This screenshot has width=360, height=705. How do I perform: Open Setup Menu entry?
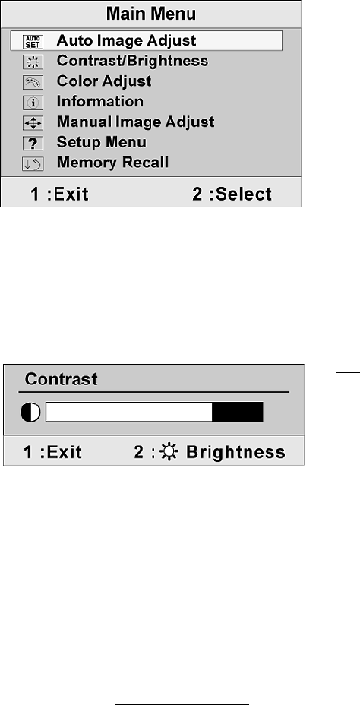coord(101,142)
